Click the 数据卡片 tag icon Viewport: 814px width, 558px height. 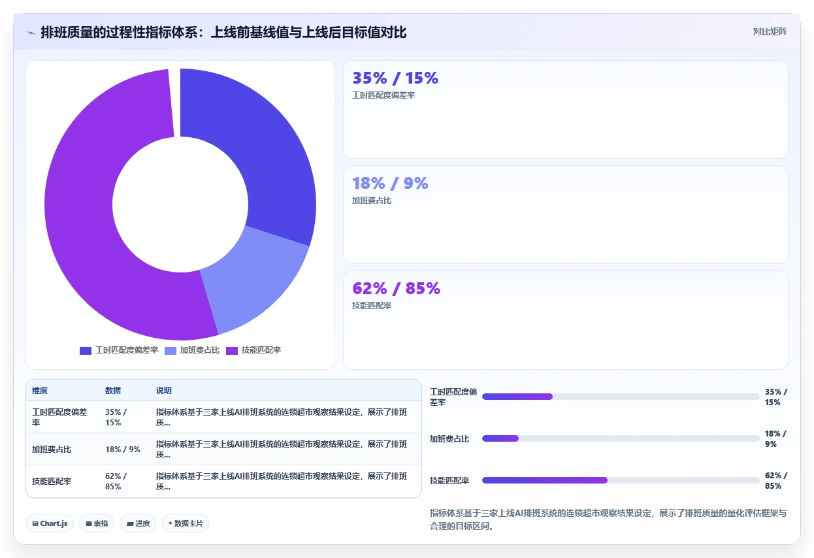coord(170,523)
